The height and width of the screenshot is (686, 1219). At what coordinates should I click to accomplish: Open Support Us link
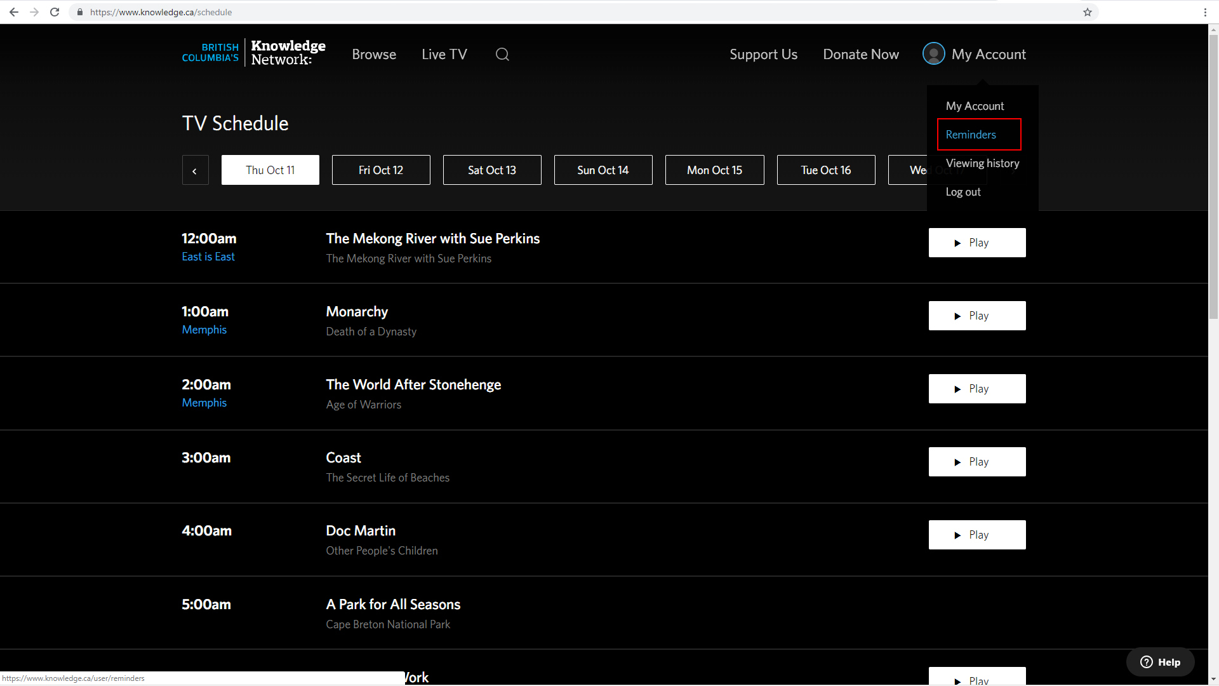click(763, 55)
